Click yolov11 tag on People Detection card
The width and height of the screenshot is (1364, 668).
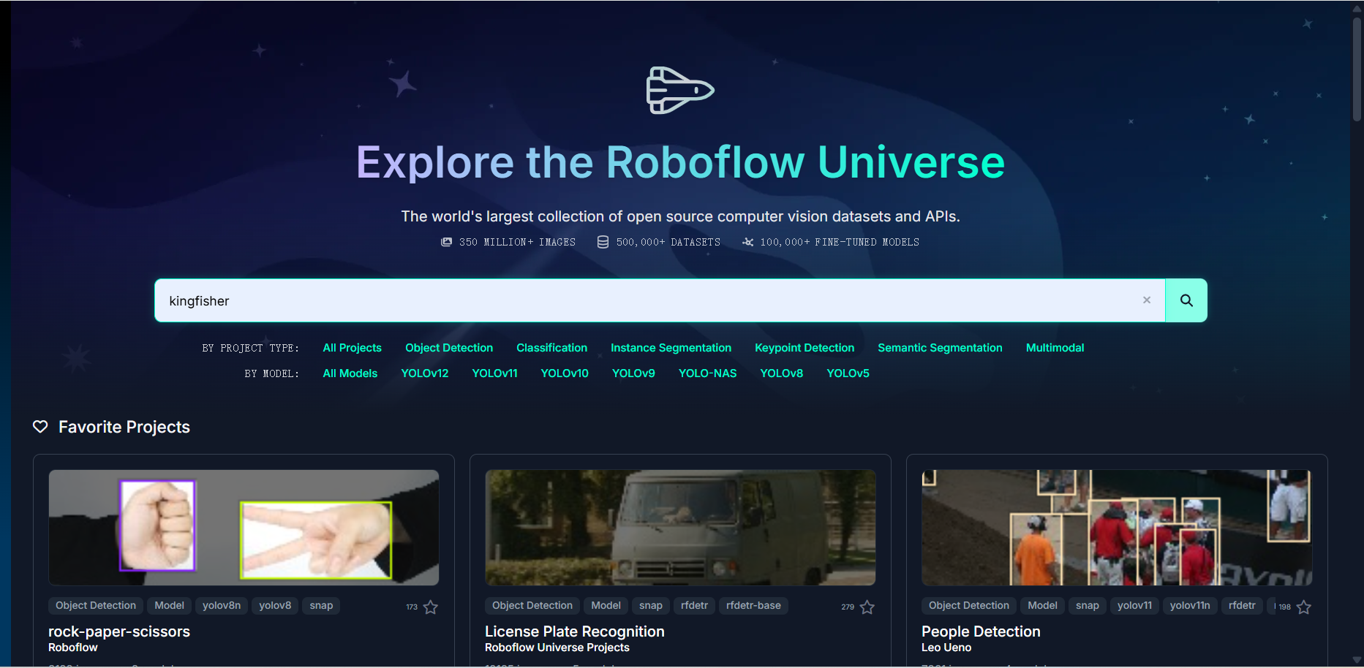[x=1134, y=606]
